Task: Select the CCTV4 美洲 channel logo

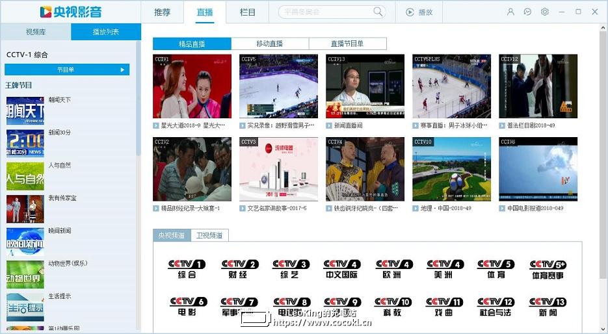Action: tap(445, 269)
